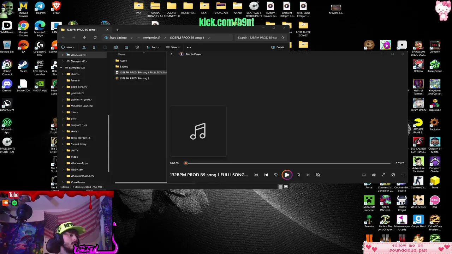Open mini player view in Media Player
This screenshot has height=254, width=452.
(x=393, y=175)
